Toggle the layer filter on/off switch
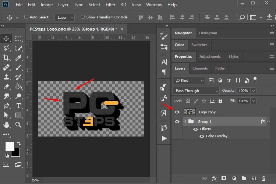Image resolution: width=276 pixels, height=184 pixels. tap(255, 80)
